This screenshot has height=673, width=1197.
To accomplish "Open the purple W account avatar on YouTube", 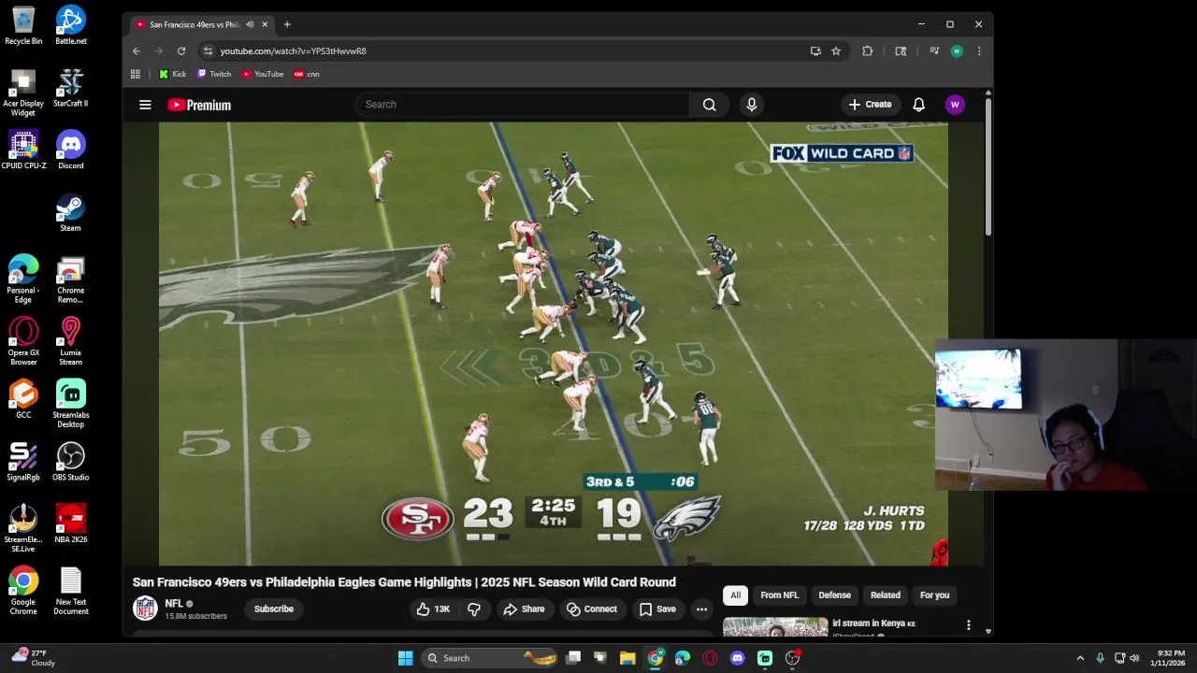I will point(955,105).
